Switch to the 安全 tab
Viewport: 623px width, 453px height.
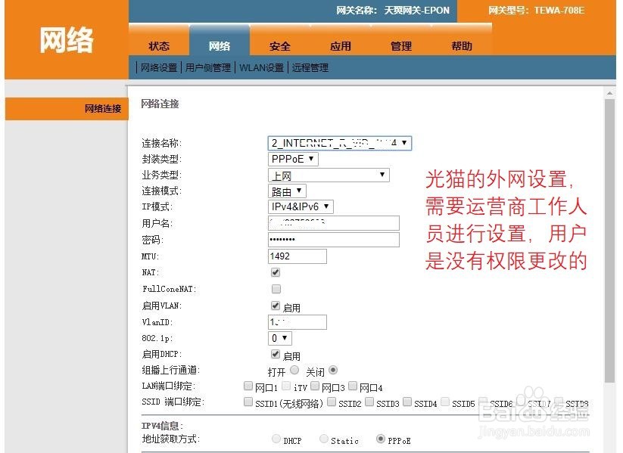pyautogui.click(x=279, y=45)
